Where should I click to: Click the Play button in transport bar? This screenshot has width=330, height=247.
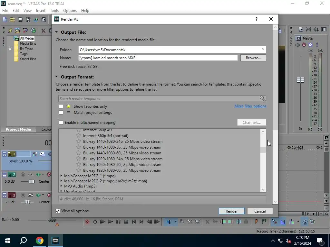110,222
